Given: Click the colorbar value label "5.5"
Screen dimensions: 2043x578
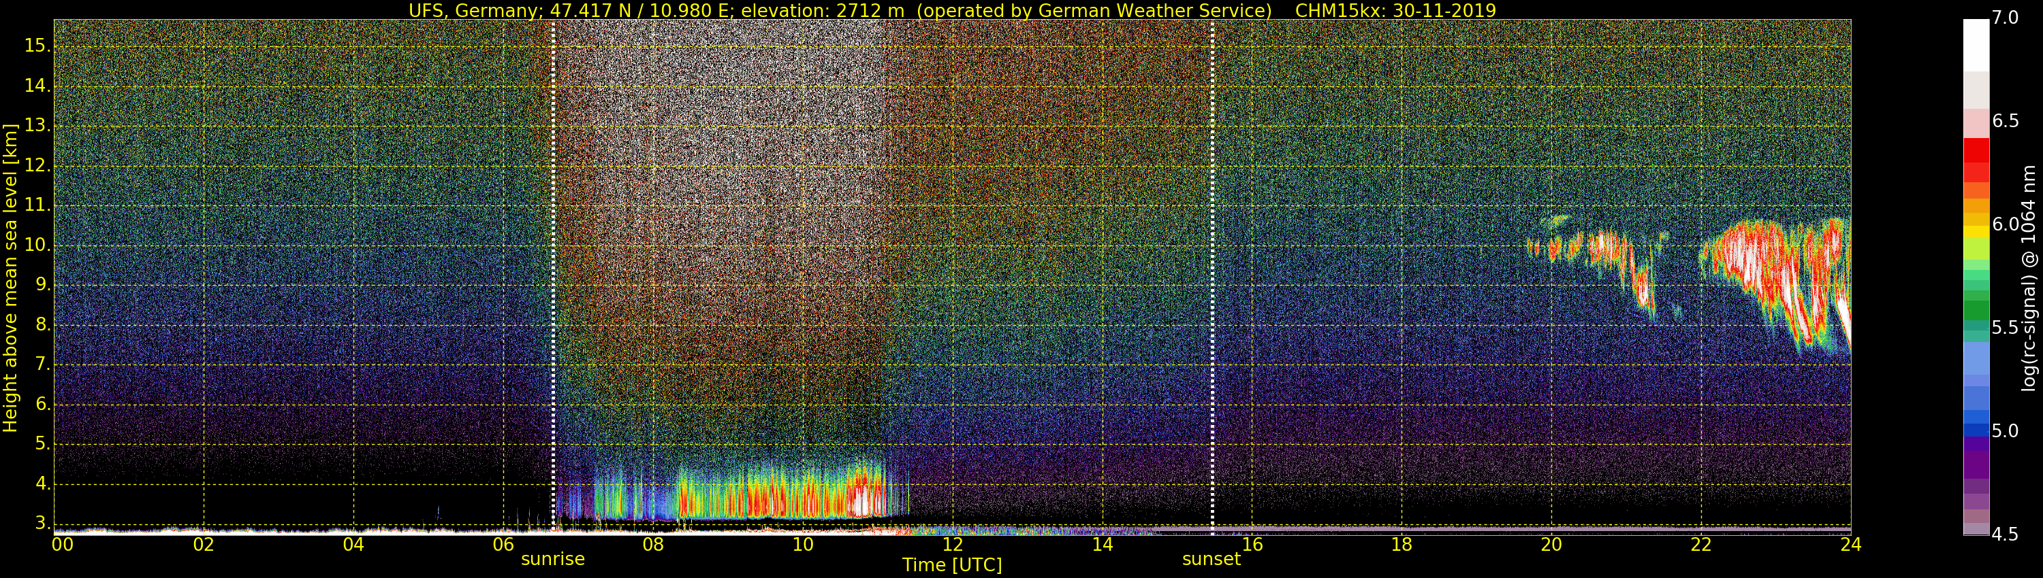Looking at the screenshot, I should 2006,328.
